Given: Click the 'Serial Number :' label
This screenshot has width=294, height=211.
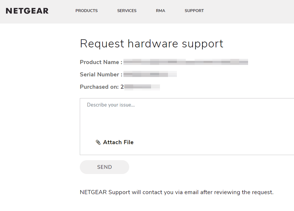Looking at the screenshot, I should 101,74.
